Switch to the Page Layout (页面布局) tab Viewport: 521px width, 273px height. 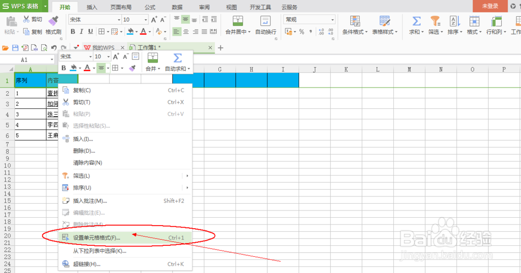(x=121, y=7)
